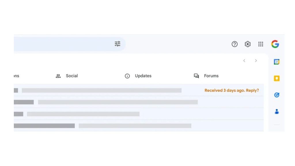Open the Settings gear
This screenshot has height=166, width=295.
tap(248, 44)
